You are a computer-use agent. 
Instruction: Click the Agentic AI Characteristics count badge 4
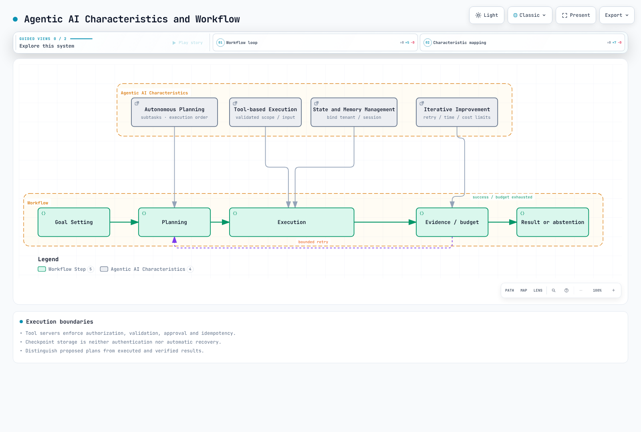190,269
